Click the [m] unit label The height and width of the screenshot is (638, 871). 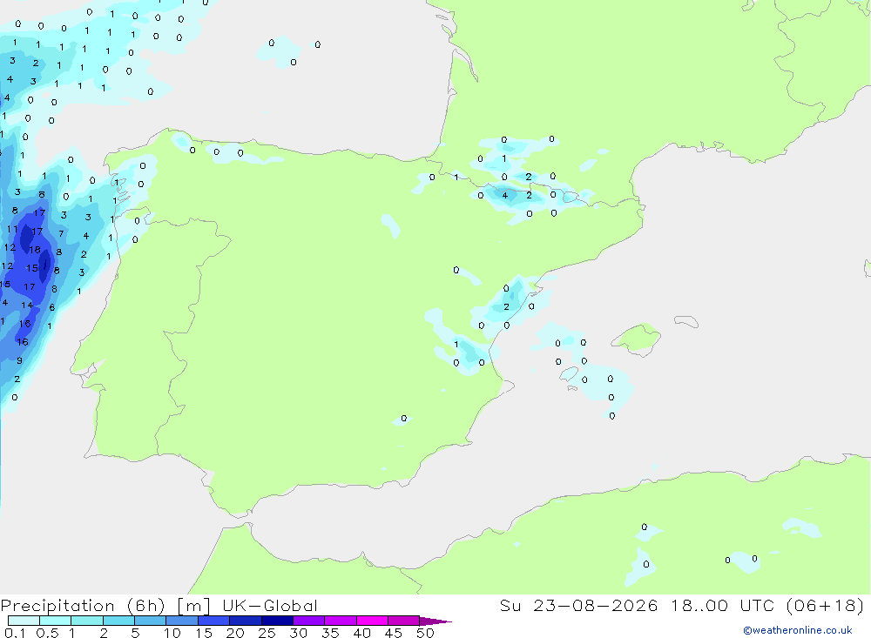(193, 606)
